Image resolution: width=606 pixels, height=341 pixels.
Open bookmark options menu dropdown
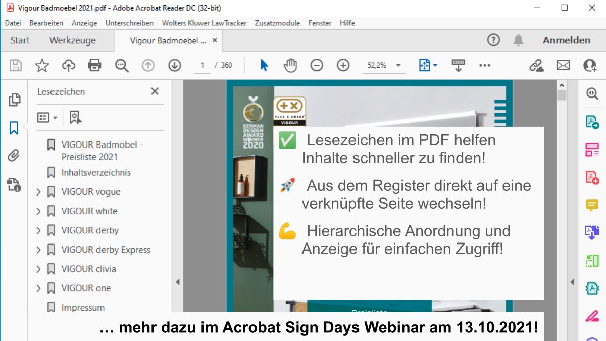pos(47,117)
